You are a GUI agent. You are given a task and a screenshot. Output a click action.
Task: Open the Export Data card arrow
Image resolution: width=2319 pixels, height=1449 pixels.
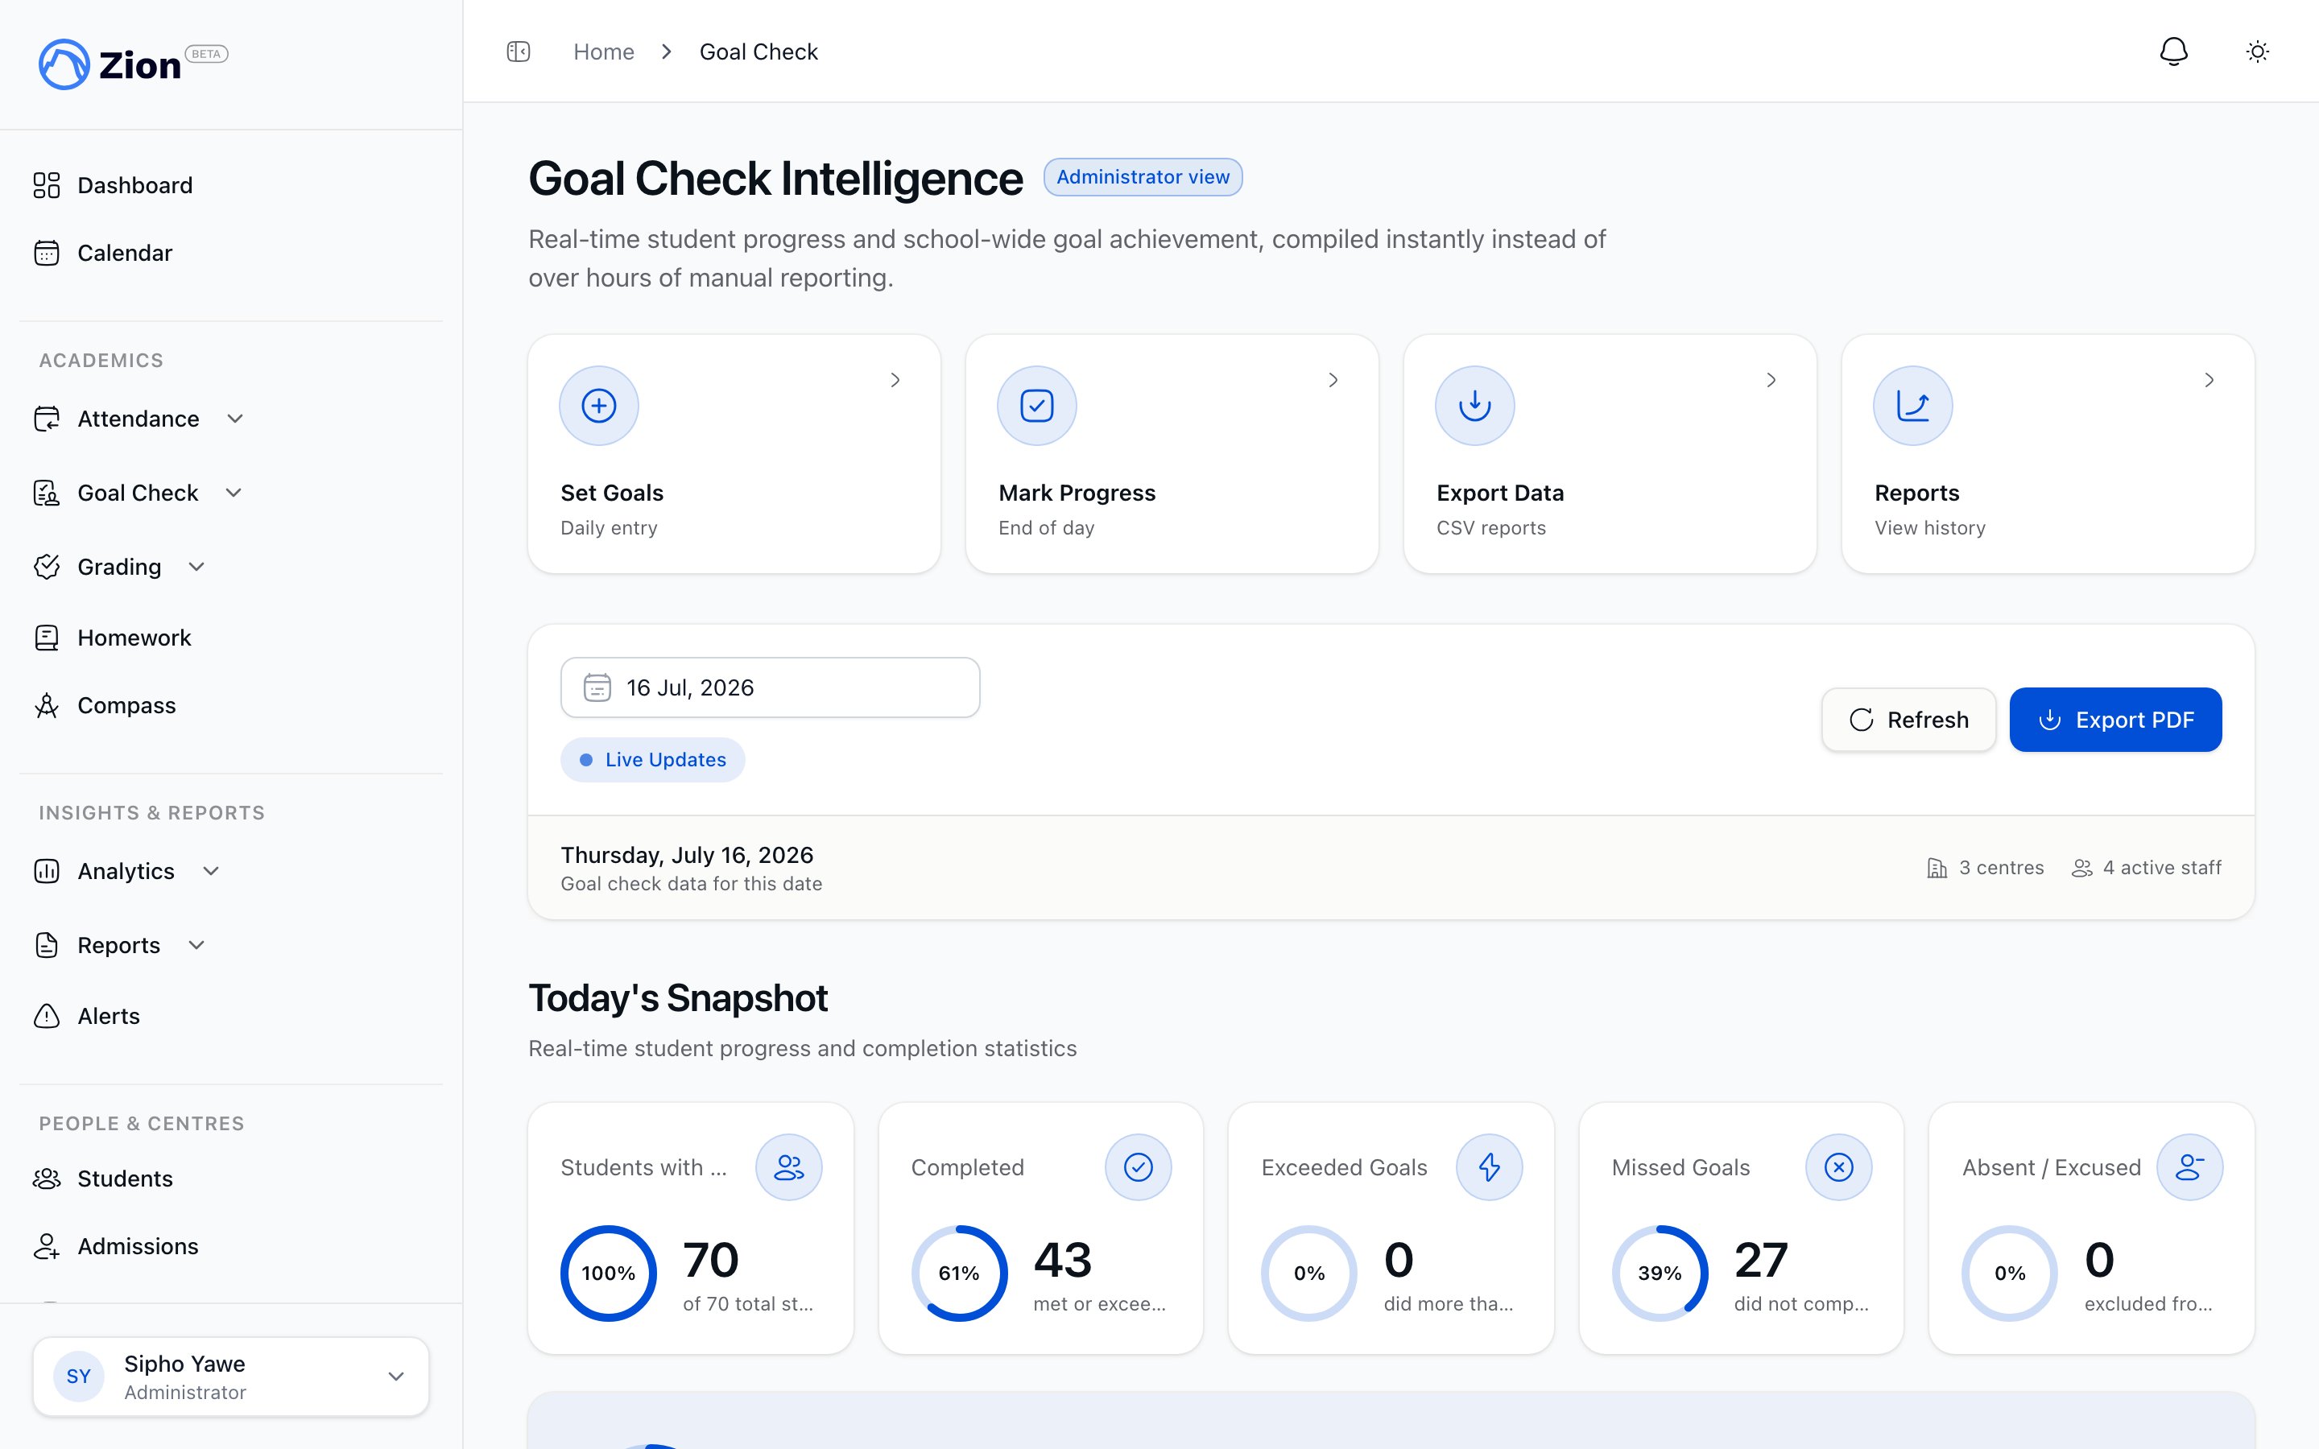click(1771, 381)
